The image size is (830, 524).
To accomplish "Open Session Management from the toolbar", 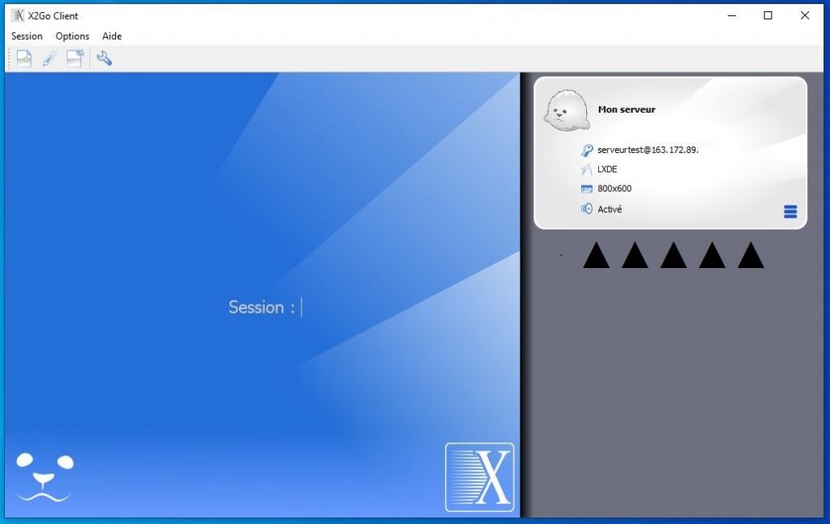I will [75, 58].
